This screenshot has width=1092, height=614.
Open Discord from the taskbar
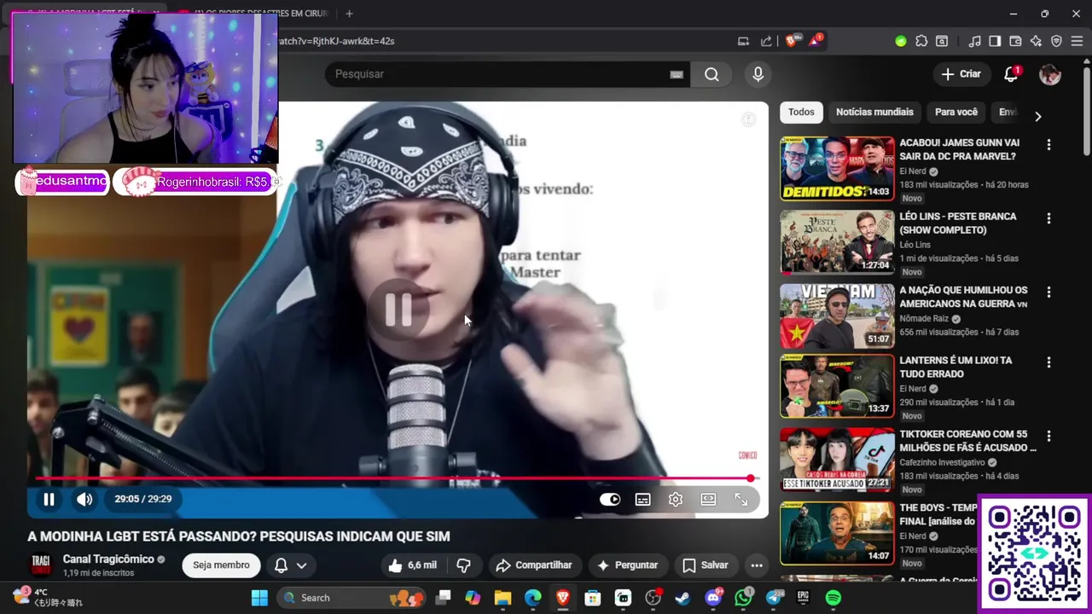(713, 598)
